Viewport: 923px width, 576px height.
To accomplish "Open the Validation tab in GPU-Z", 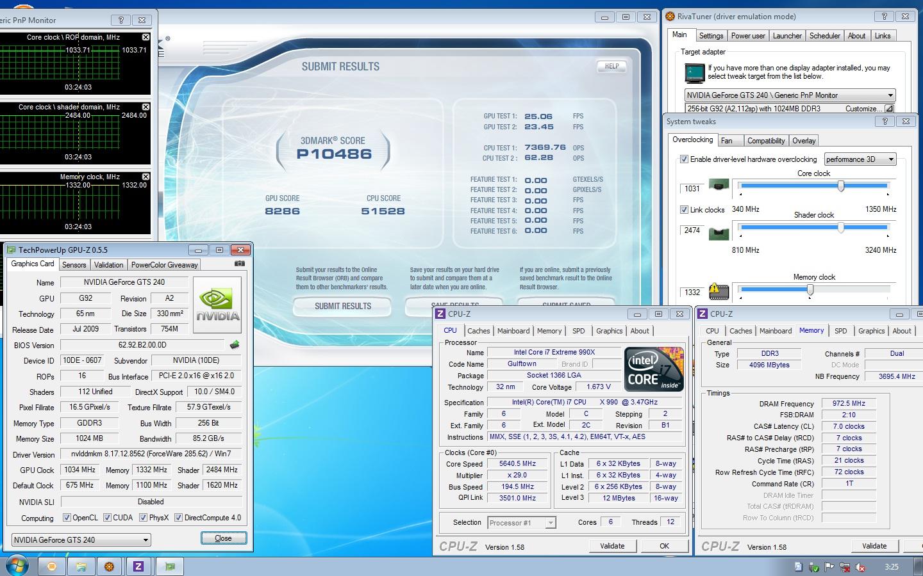I will tap(108, 265).
